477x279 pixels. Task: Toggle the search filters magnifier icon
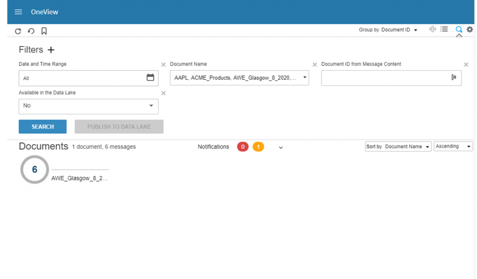[459, 29]
